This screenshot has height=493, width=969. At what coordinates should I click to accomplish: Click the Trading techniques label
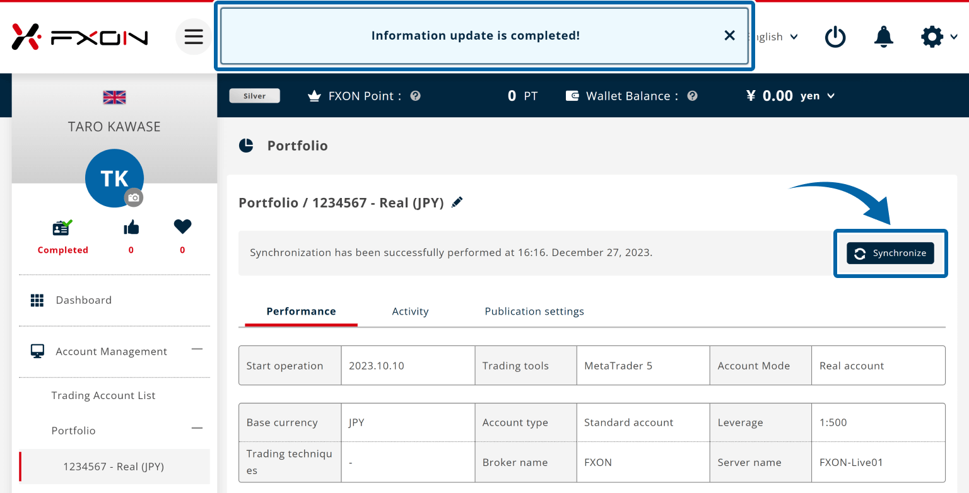coord(289,462)
